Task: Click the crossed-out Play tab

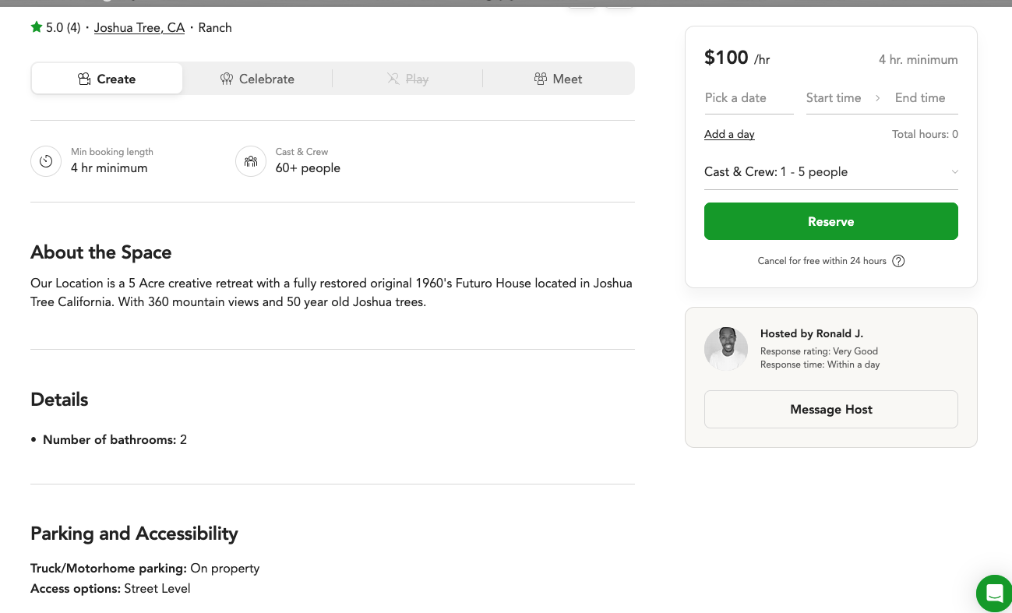Action: pyautogui.click(x=407, y=79)
